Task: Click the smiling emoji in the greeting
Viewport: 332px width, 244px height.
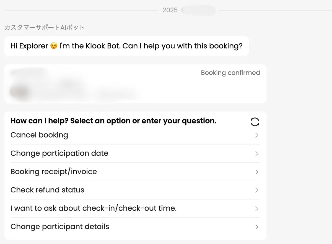Action: click(54, 46)
